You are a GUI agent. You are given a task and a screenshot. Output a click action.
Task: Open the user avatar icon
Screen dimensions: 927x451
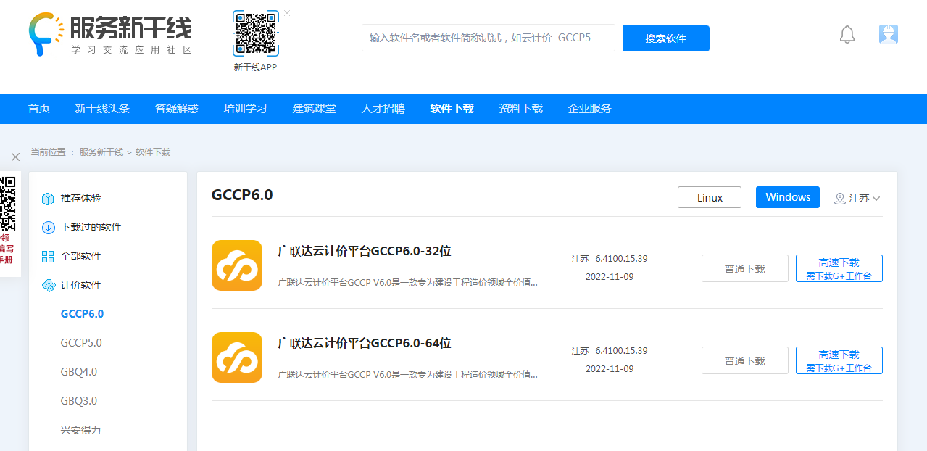889,34
